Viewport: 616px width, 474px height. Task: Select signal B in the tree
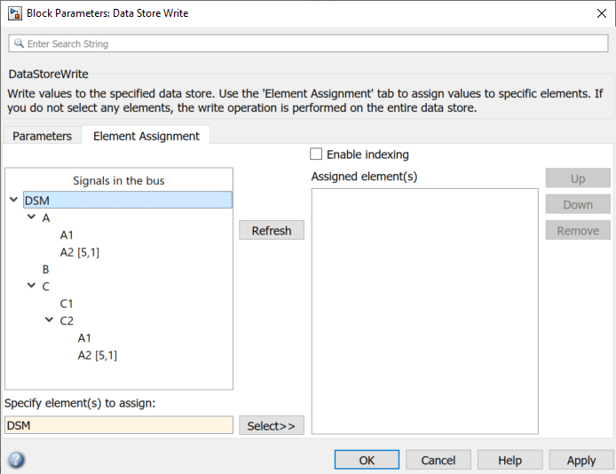point(45,269)
